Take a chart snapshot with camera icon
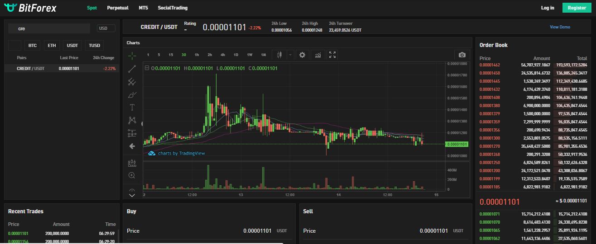 tap(461, 55)
